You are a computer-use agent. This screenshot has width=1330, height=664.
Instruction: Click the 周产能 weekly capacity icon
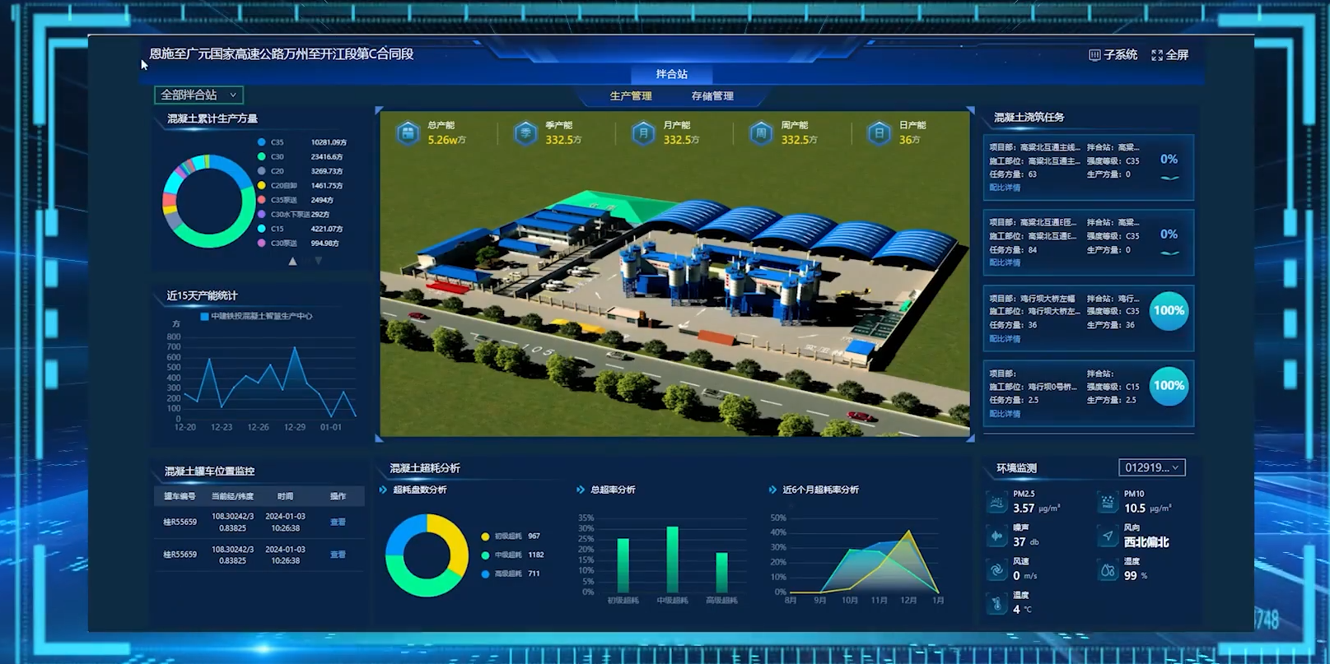click(x=761, y=132)
